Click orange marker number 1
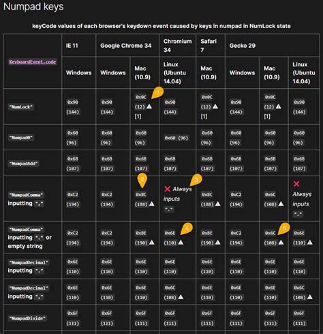Viewport: 323px width, 334px height. (x=157, y=93)
